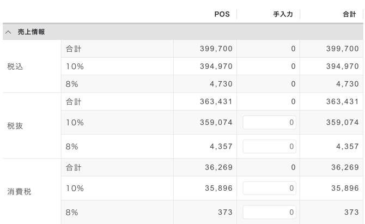Viewport: 365px width, 224px height.
Task: Click POS 税込 total value 399,700
Action: (216, 49)
